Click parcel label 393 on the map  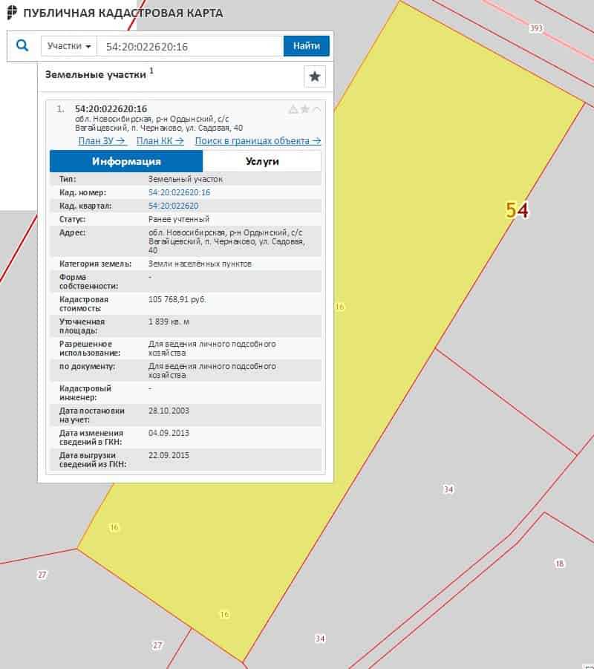536,28
